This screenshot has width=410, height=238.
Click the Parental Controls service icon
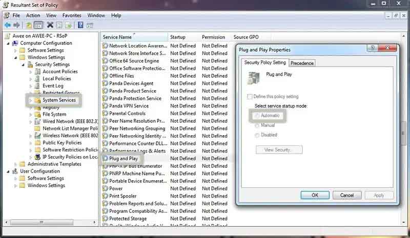[105, 114]
